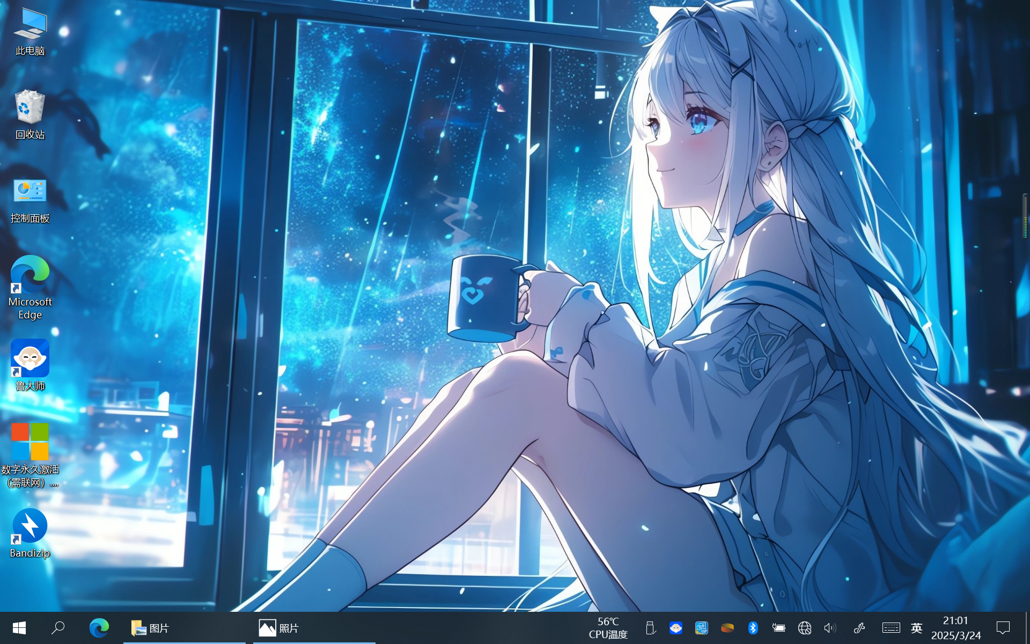Screen dimensions: 1030x644
Task: Open the Windows Start menu
Action: point(19,627)
